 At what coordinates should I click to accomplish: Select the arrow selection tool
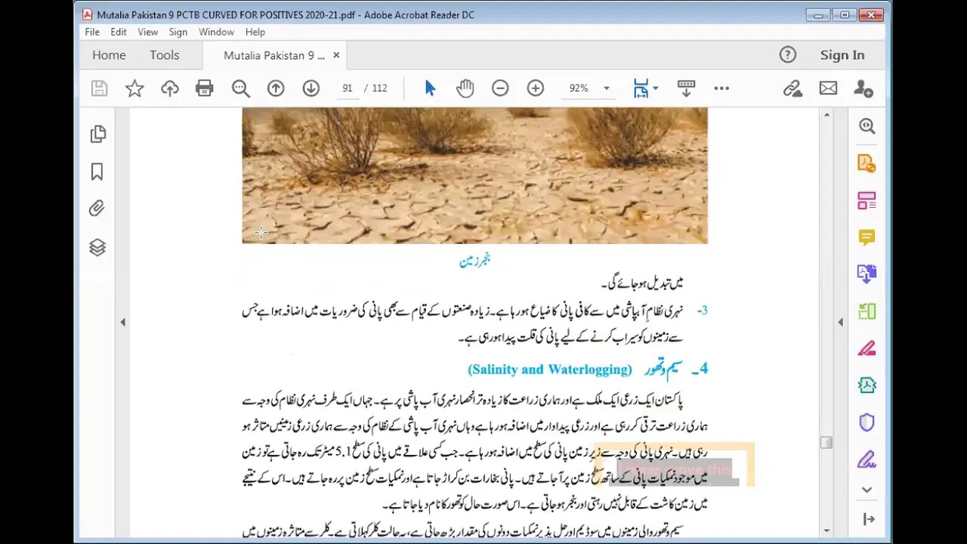430,88
